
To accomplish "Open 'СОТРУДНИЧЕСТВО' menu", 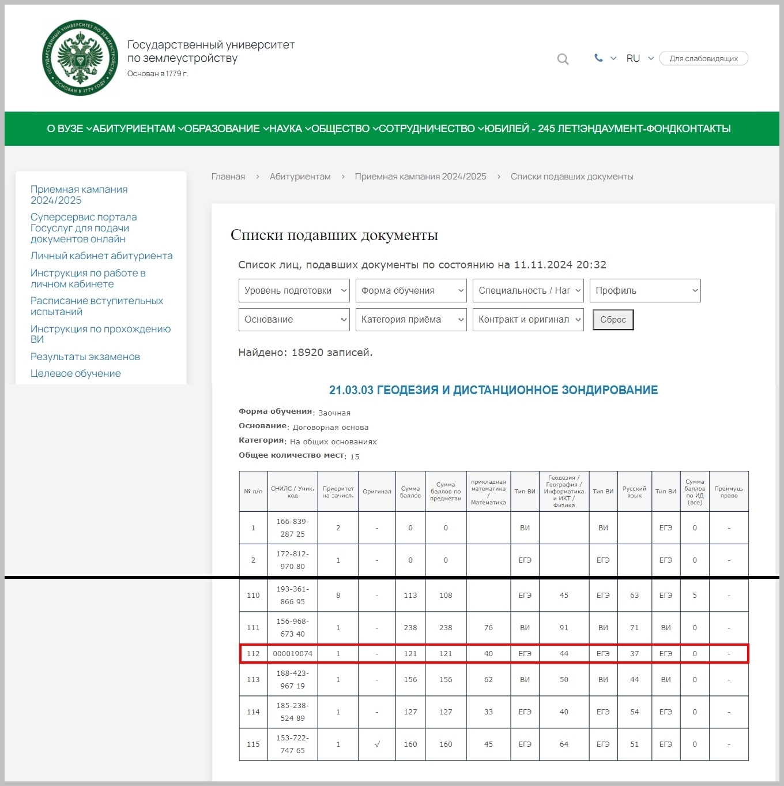I will pyautogui.click(x=431, y=129).
